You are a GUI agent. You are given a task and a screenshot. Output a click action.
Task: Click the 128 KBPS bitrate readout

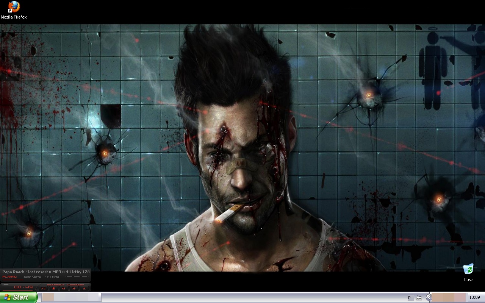[x=32, y=277]
